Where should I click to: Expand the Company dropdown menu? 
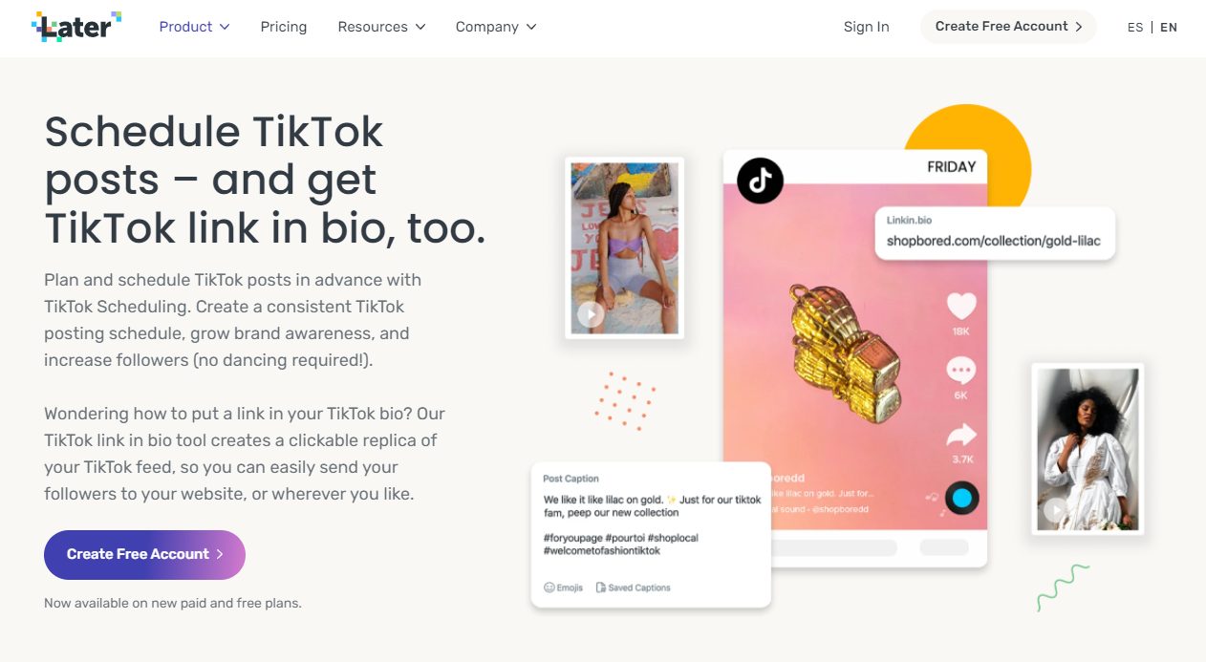click(496, 27)
